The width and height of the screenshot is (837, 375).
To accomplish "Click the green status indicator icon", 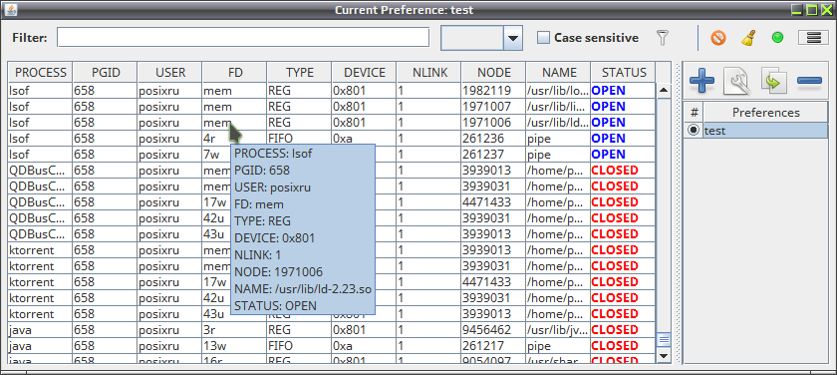I will [x=777, y=38].
